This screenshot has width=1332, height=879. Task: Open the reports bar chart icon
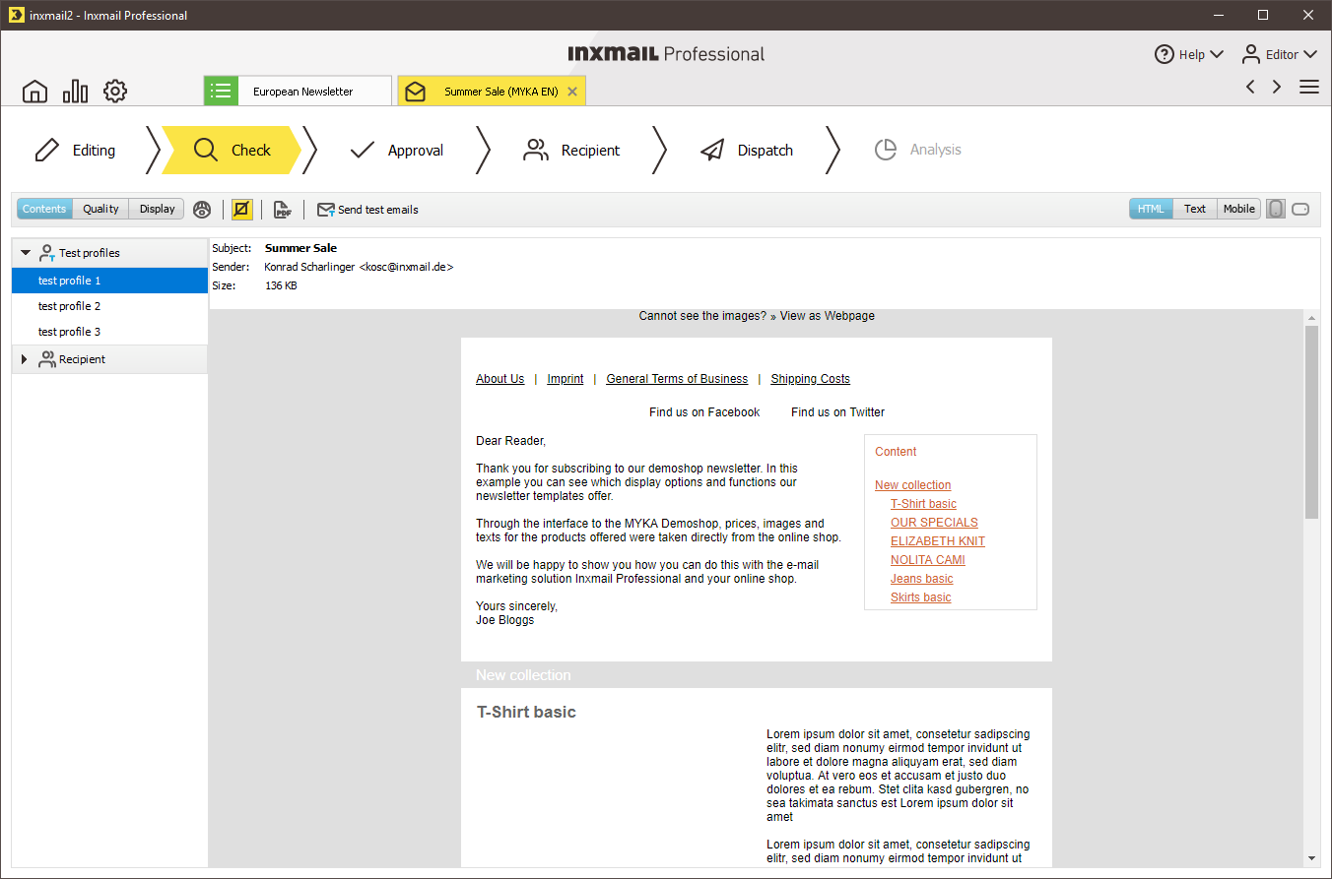pyautogui.click(x=75, y=92)
